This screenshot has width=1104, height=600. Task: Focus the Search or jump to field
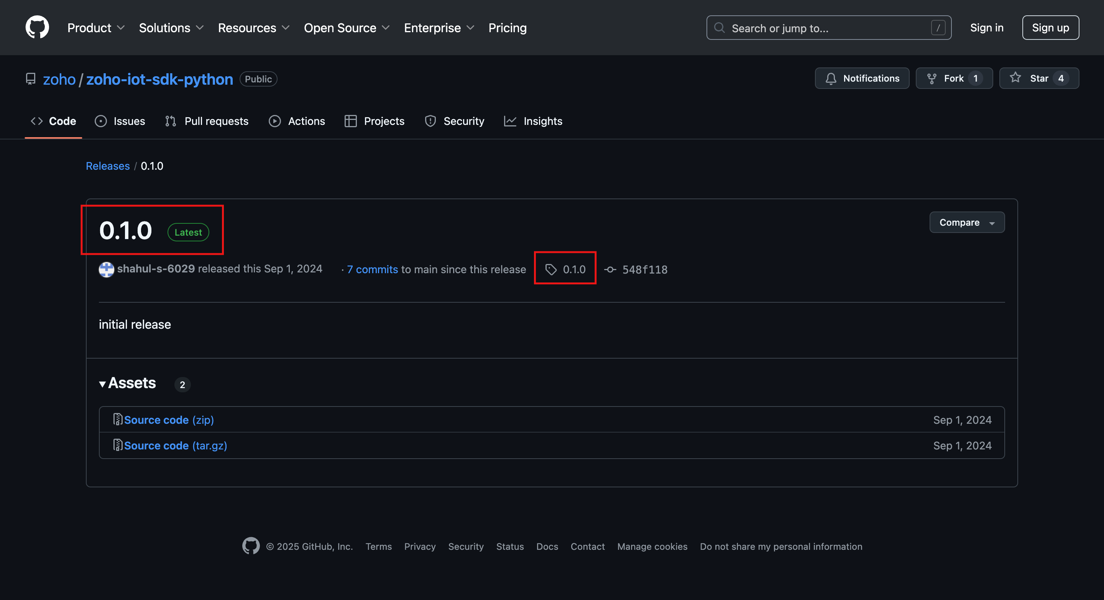coord(828,28)
